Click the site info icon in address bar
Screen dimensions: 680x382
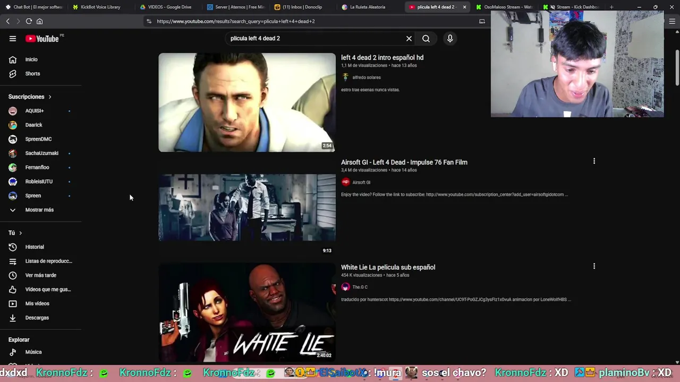pos(149,21)
